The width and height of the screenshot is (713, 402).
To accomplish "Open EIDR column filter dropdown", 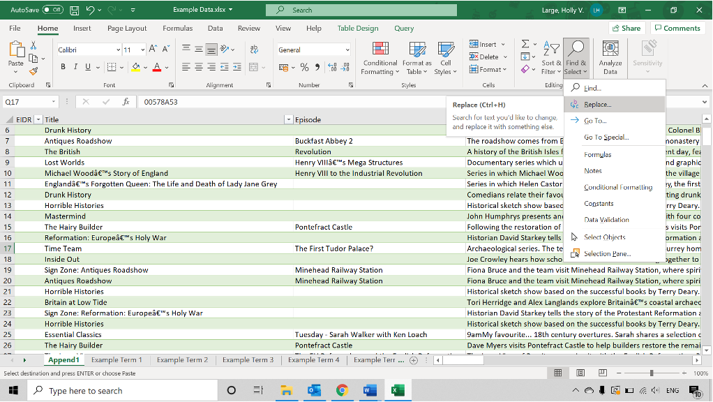I will coord(38,119).
